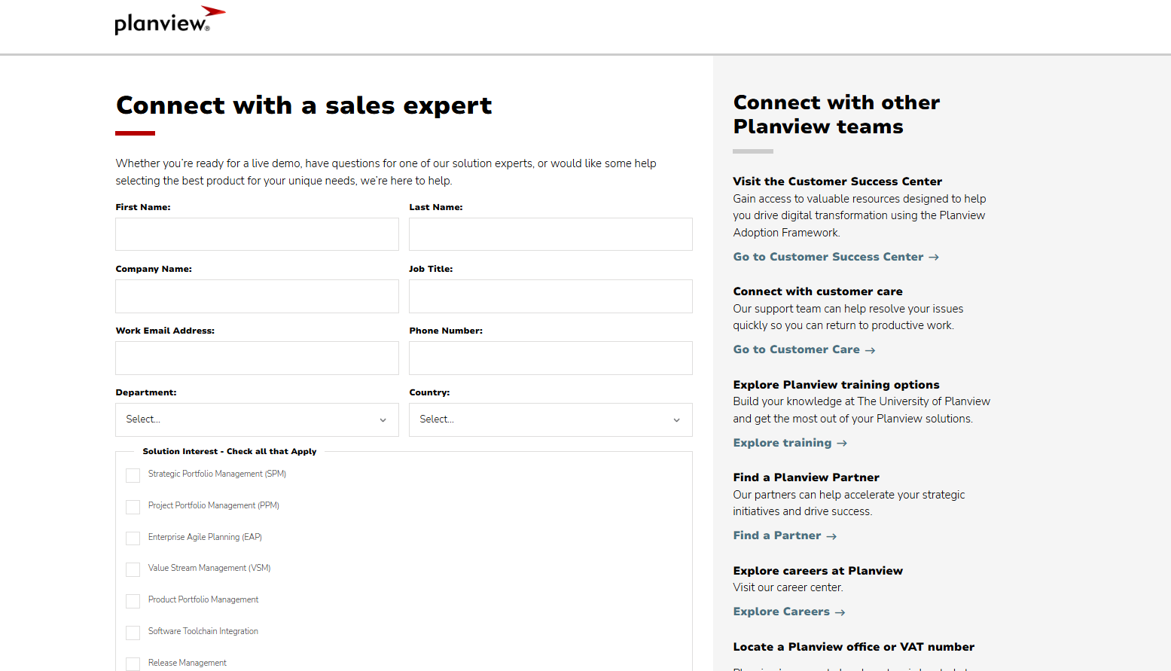Click the Last Name input field
1171x671 pixels.
tap(550, 234)
